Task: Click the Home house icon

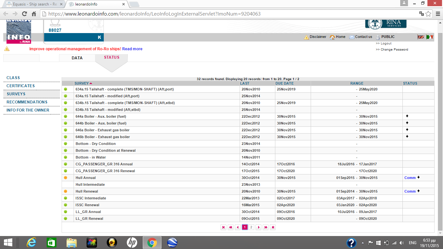Action: tap(332, 37)
